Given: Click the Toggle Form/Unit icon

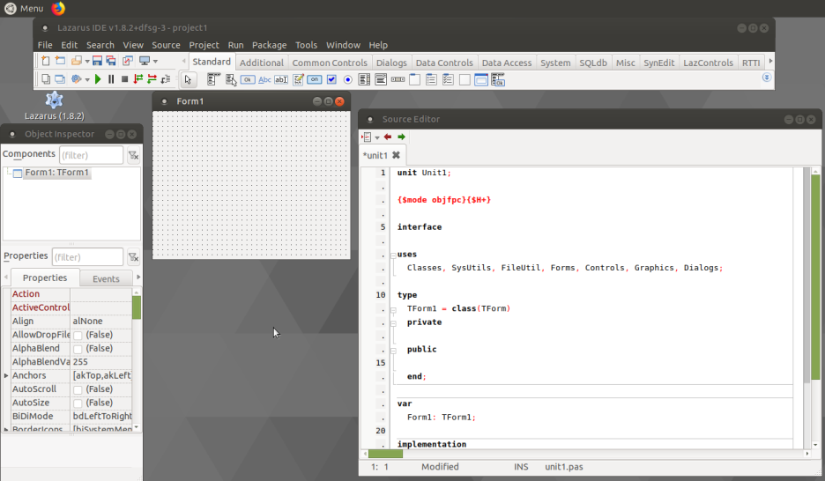Looking at the screenshot, I should 127,61.
